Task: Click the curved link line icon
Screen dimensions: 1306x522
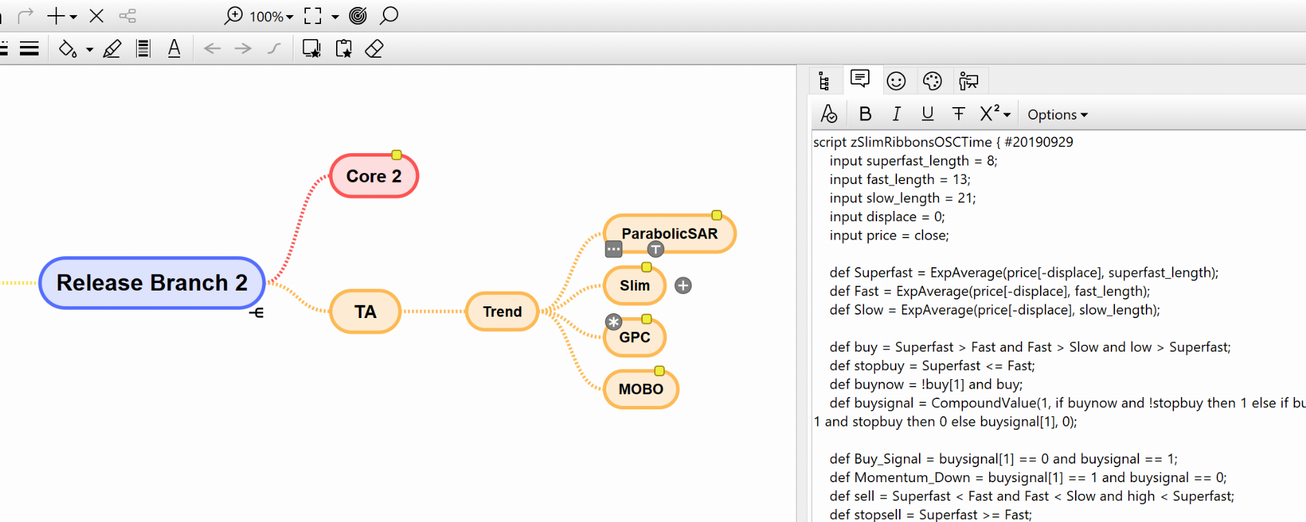Action: pos(274,49)
